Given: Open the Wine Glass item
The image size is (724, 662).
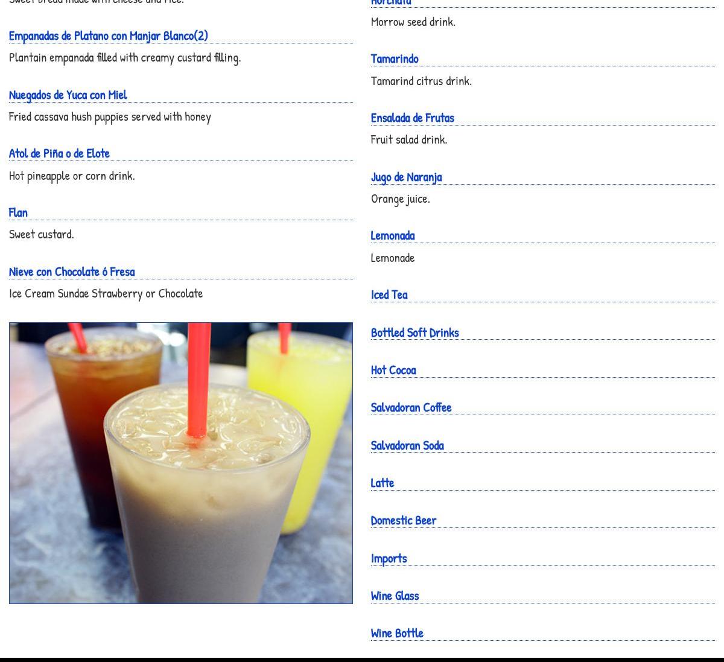Looking at the screenshot, I should tap(395, 596).
